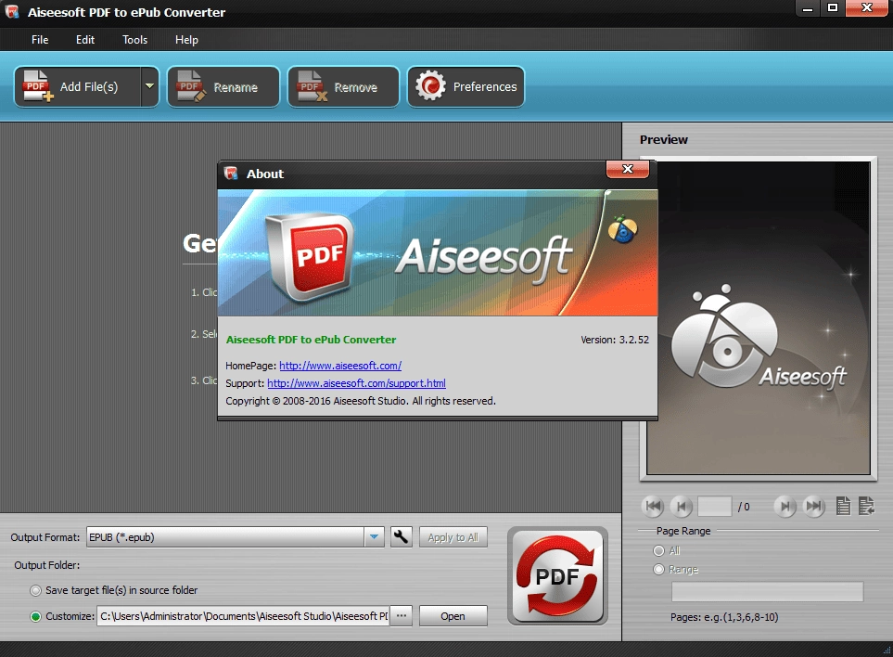
Task: Maximize the main converter window
Action: [x=832, y=8]
